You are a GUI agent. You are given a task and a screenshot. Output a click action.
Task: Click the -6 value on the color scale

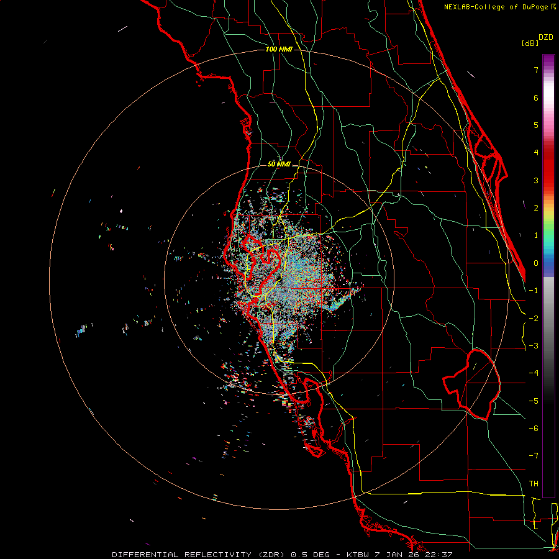click(x=534, y=429)
